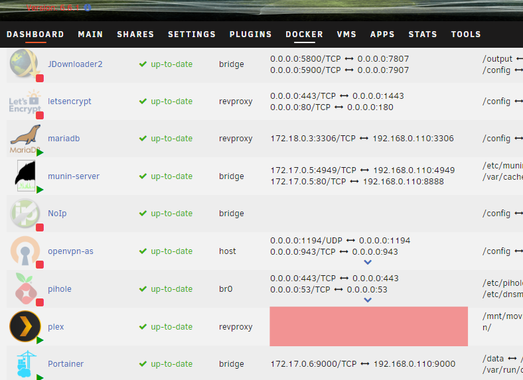The image size is (523, 380).
Task: Click up-to-date status for plex
Action: 166,327
